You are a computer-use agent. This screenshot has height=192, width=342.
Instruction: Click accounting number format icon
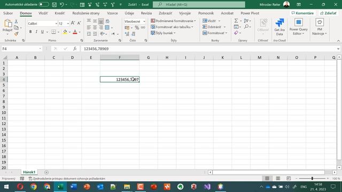[x=127, y=28]
